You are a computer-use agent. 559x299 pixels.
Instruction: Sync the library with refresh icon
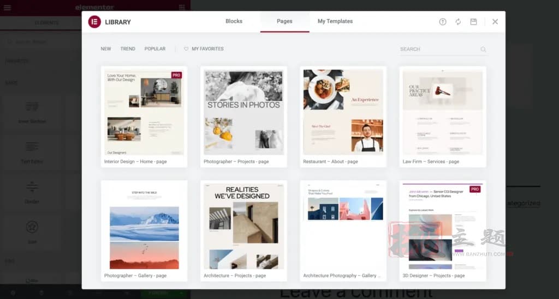point(458,22)
